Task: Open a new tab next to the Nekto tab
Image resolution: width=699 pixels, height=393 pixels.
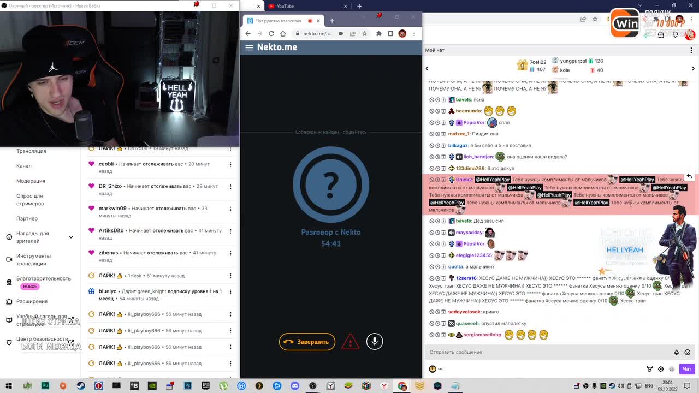Action: (332, 21)
